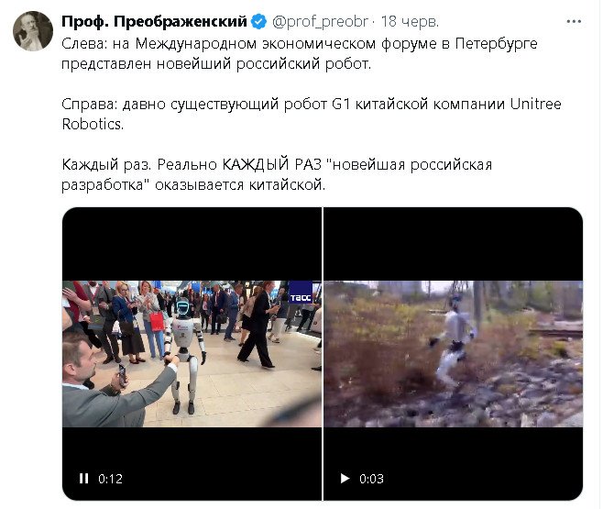Click the first paragraph mentioning Петербурге
The image size is (603, 509).
pyautogui.click(x=300, y=53)
